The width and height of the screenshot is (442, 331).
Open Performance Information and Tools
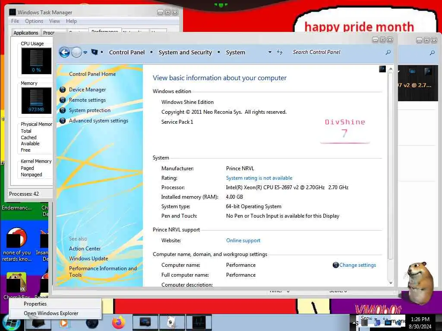point(103,272)
